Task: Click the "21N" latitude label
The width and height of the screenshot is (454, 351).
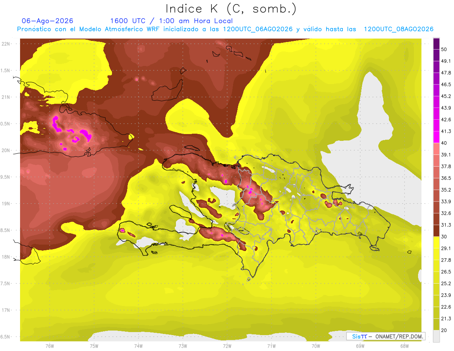Action: 6,97
